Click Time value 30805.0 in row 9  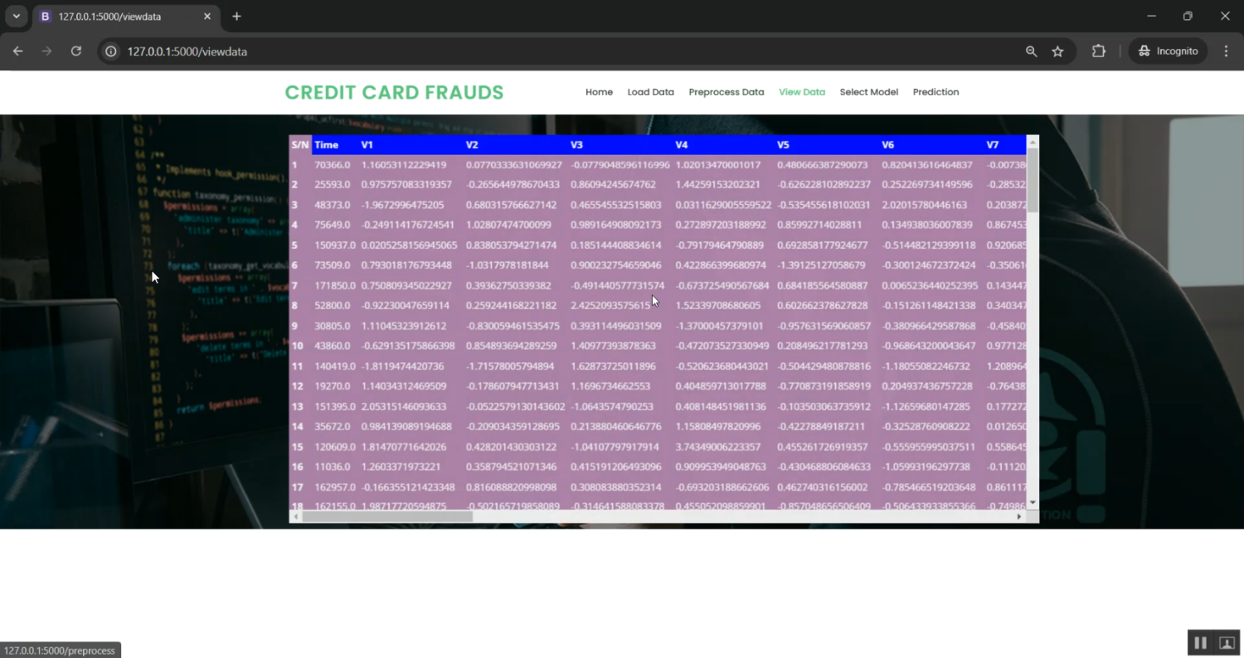click(333, 326)
